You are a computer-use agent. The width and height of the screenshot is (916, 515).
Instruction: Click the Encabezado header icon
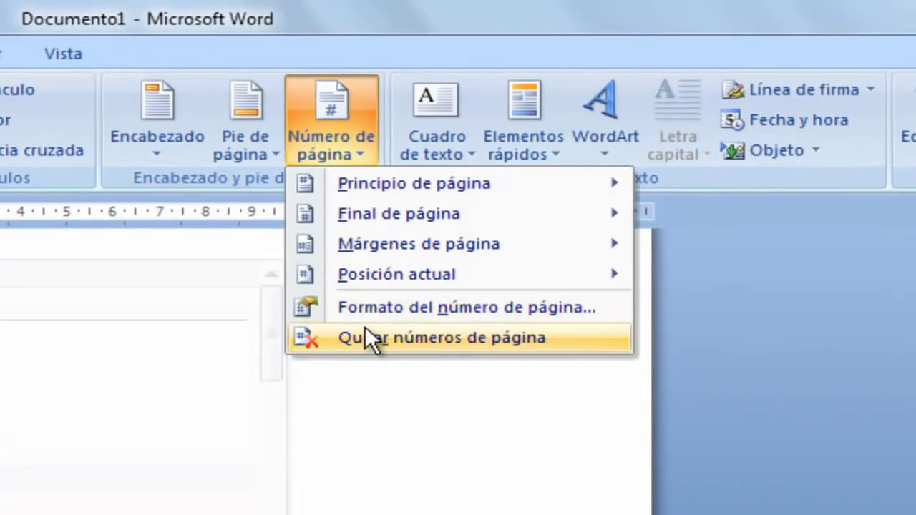157,100
